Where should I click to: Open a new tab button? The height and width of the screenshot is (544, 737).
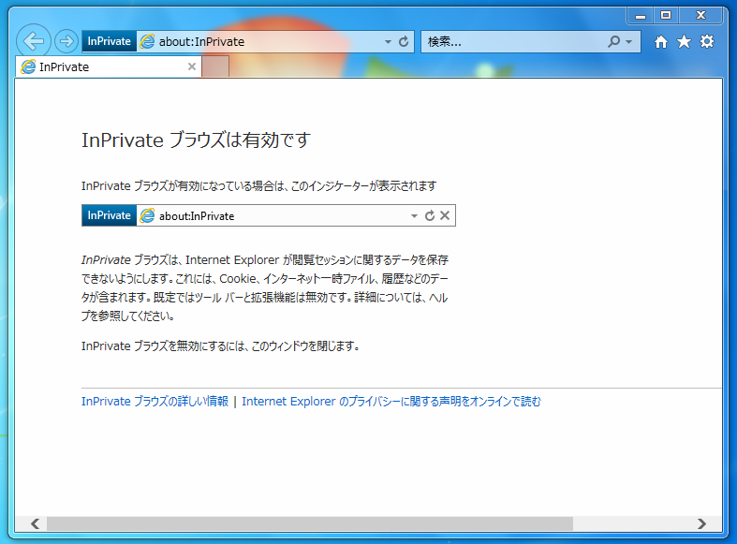pyautogui.click(x=215, y=66)
